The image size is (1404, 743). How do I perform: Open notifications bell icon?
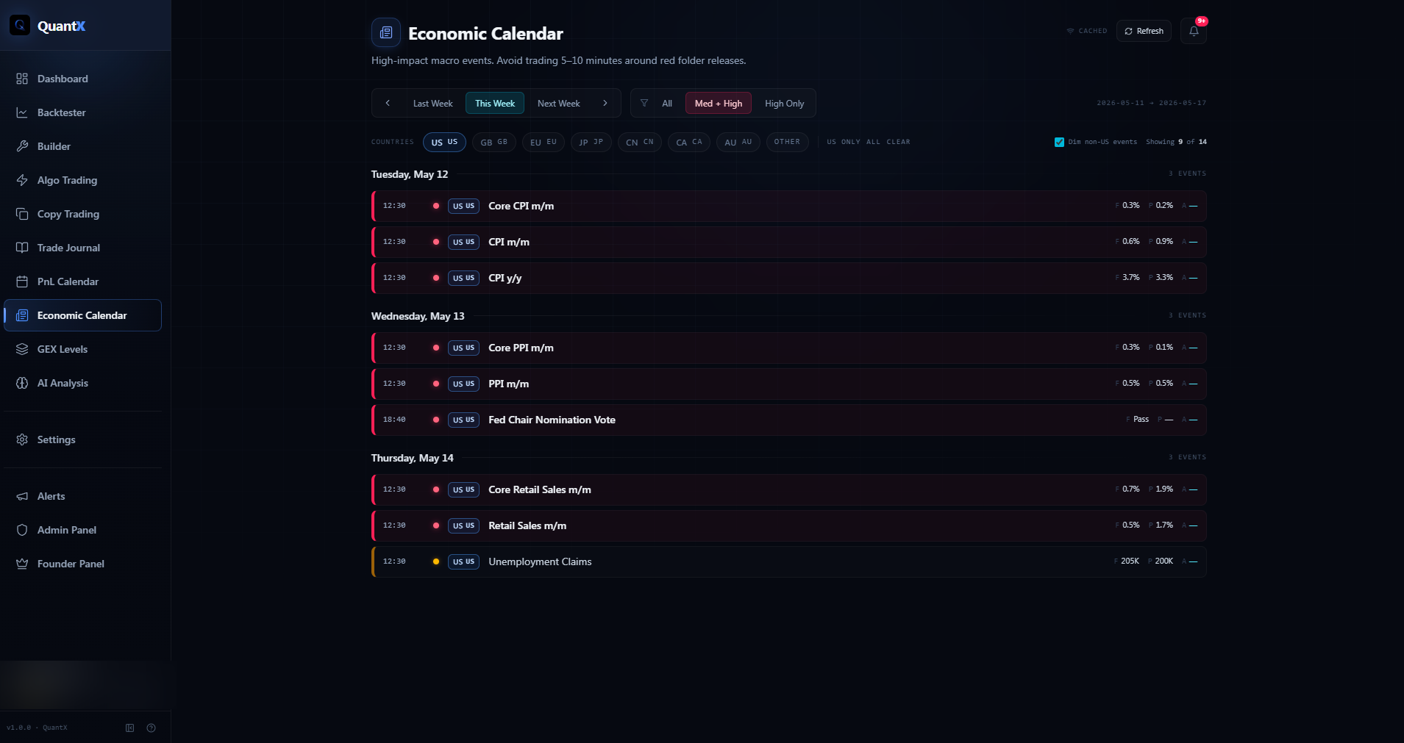1194,31
